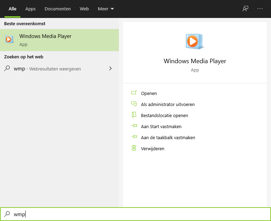The height and width of the screenshot is (221, 271).
Task: Open the three-dots options menu
Action: point(260,9)
